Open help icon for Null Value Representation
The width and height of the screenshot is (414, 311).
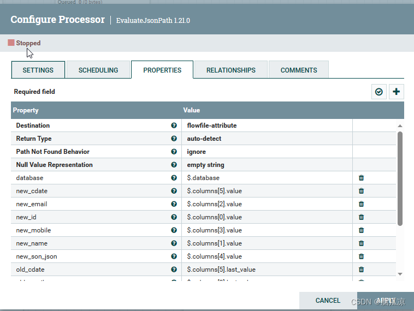[174, 165]
